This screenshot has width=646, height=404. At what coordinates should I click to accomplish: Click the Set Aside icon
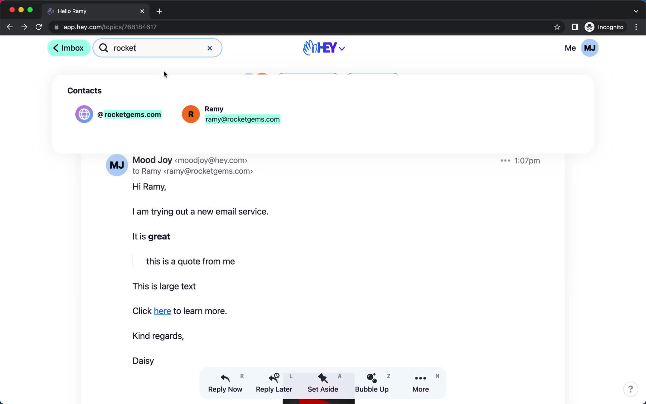click(x=323, y=377)
